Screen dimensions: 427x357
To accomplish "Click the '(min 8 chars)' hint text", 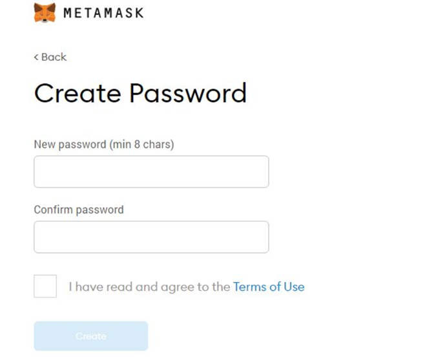I will point(141,144).
